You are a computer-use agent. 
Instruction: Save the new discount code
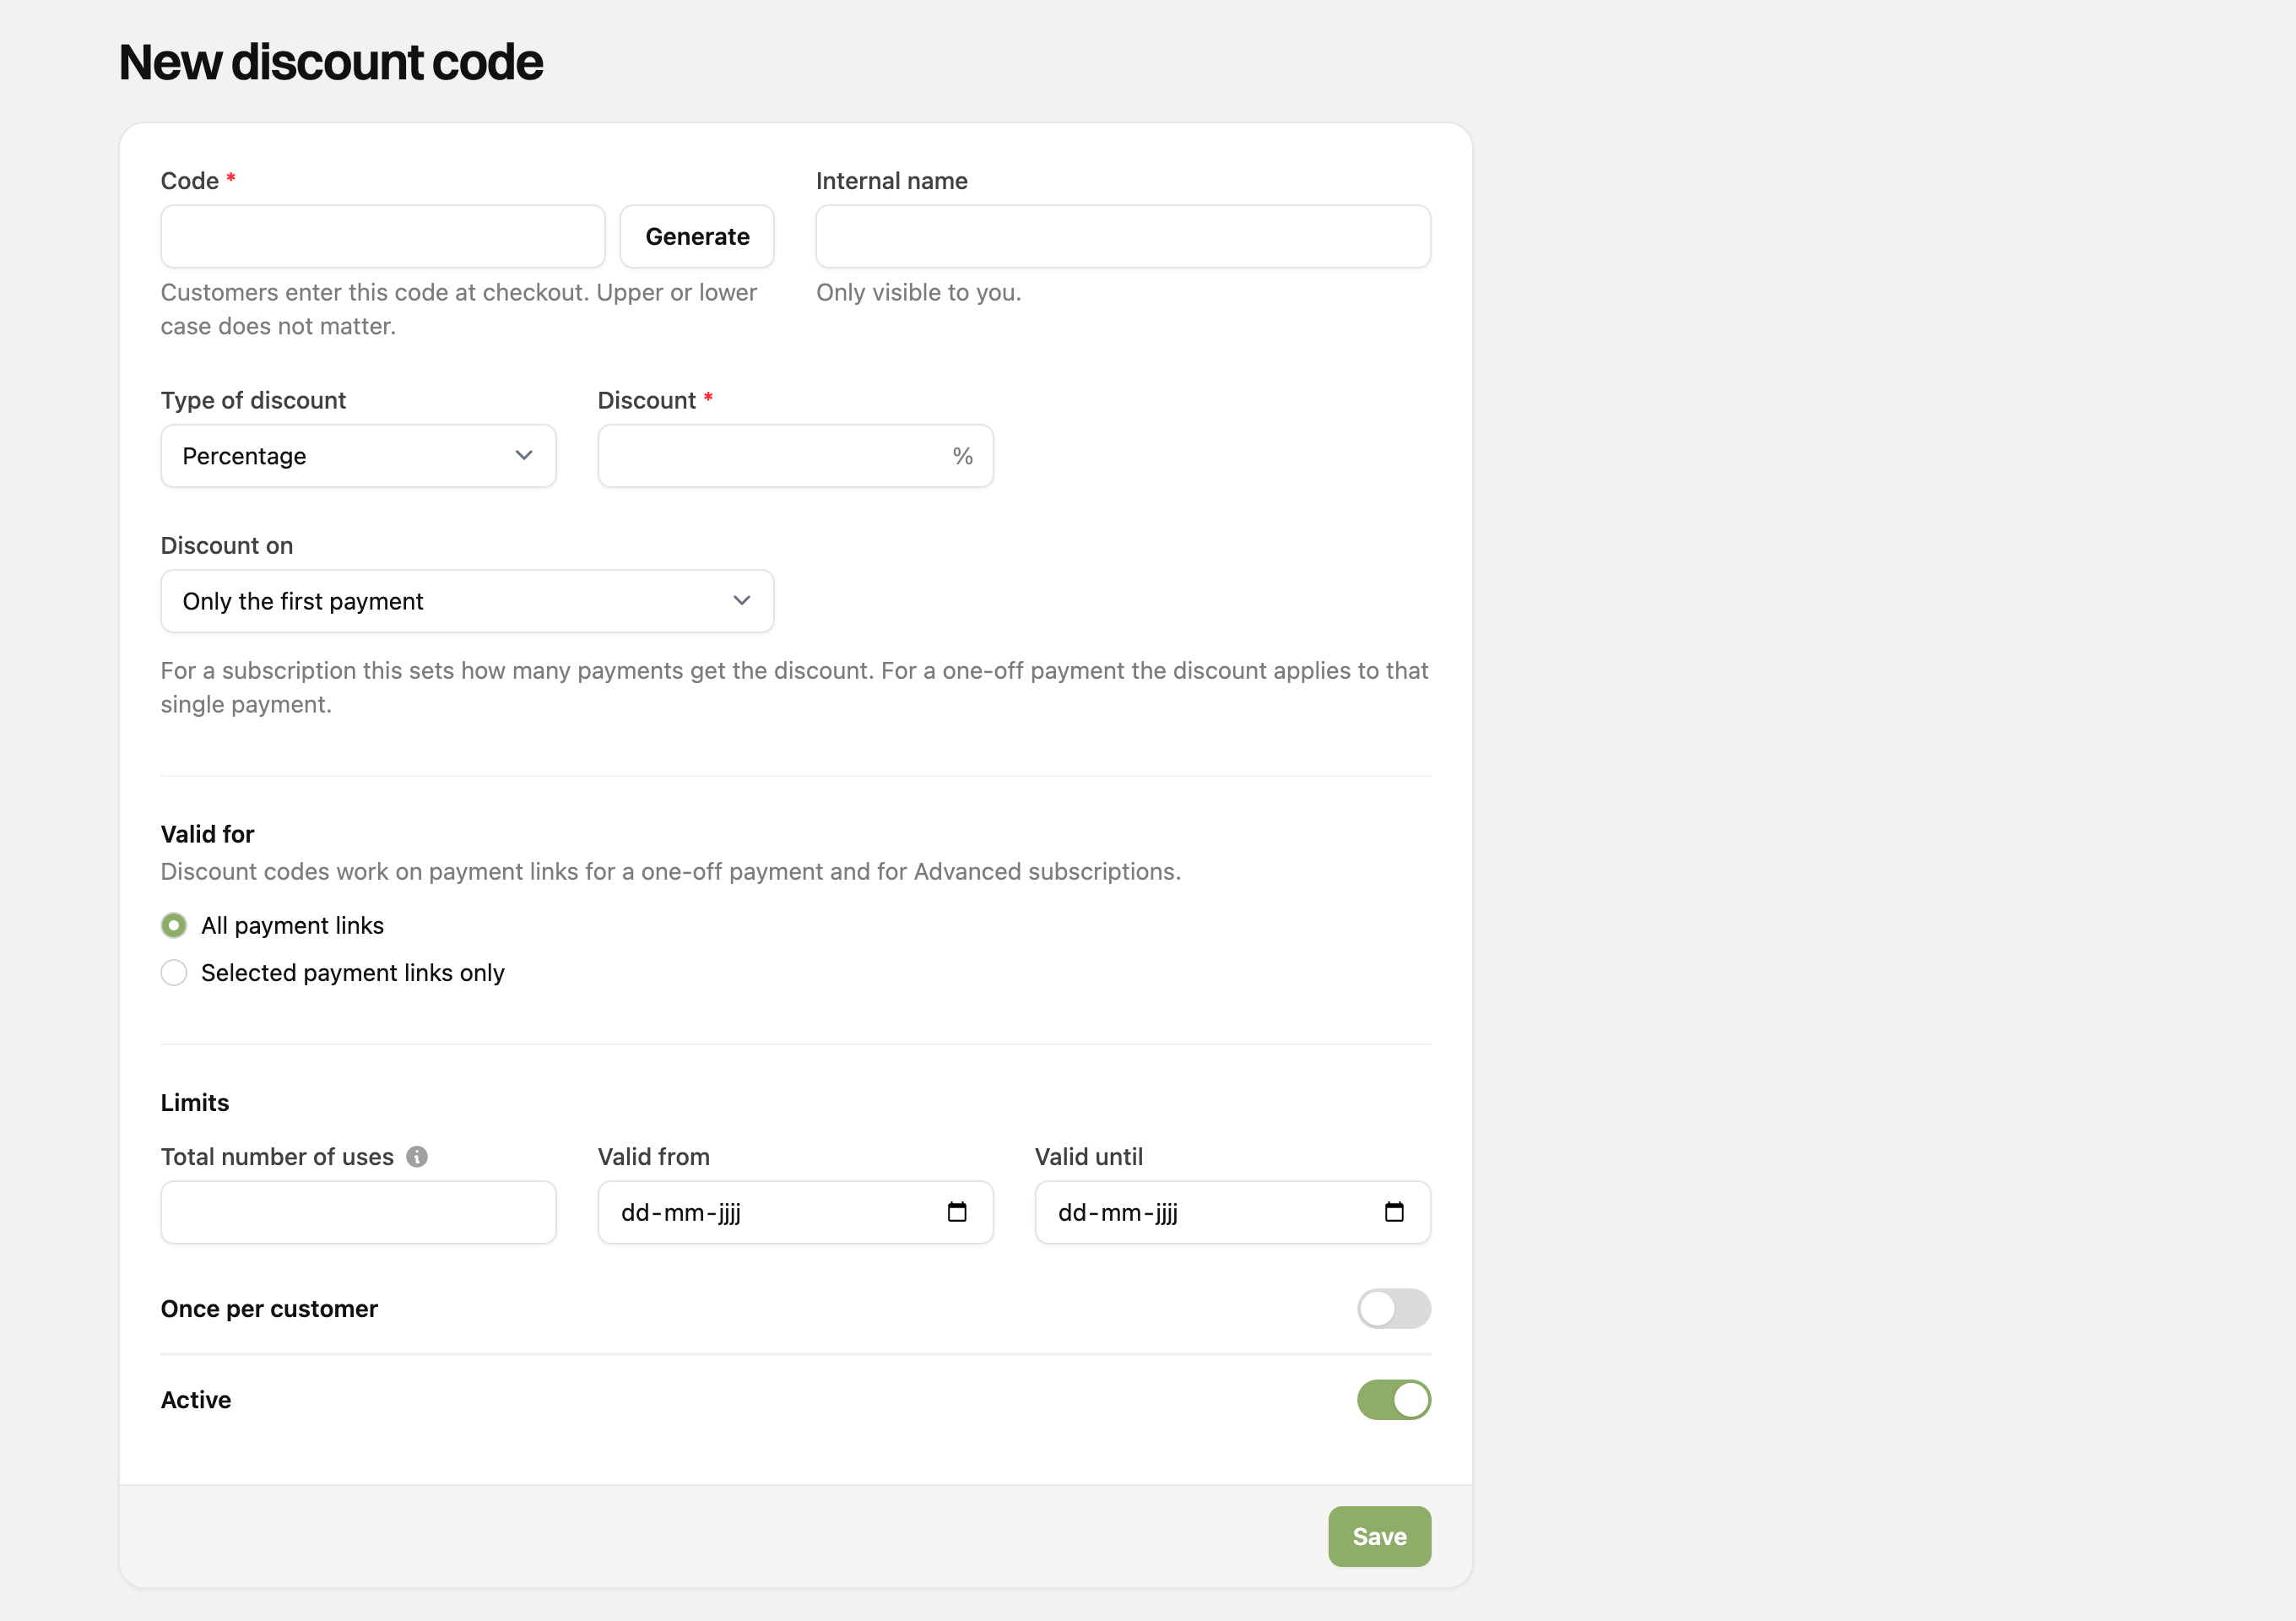coord(1379,1536)
